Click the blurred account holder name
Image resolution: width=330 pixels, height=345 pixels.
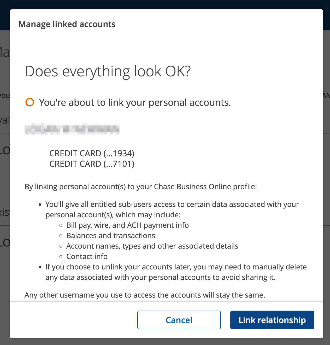click(73, 130)
